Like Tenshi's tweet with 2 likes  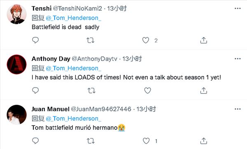pos(146,40)
